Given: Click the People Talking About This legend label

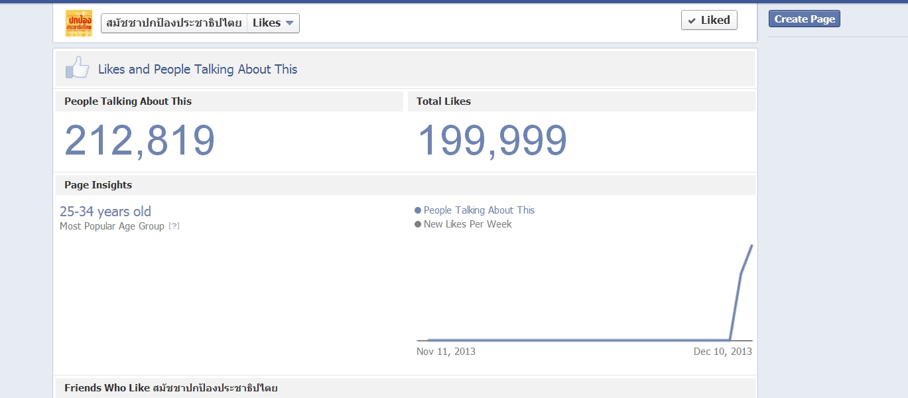Looking at the screenshot, I should coord(479,210).
